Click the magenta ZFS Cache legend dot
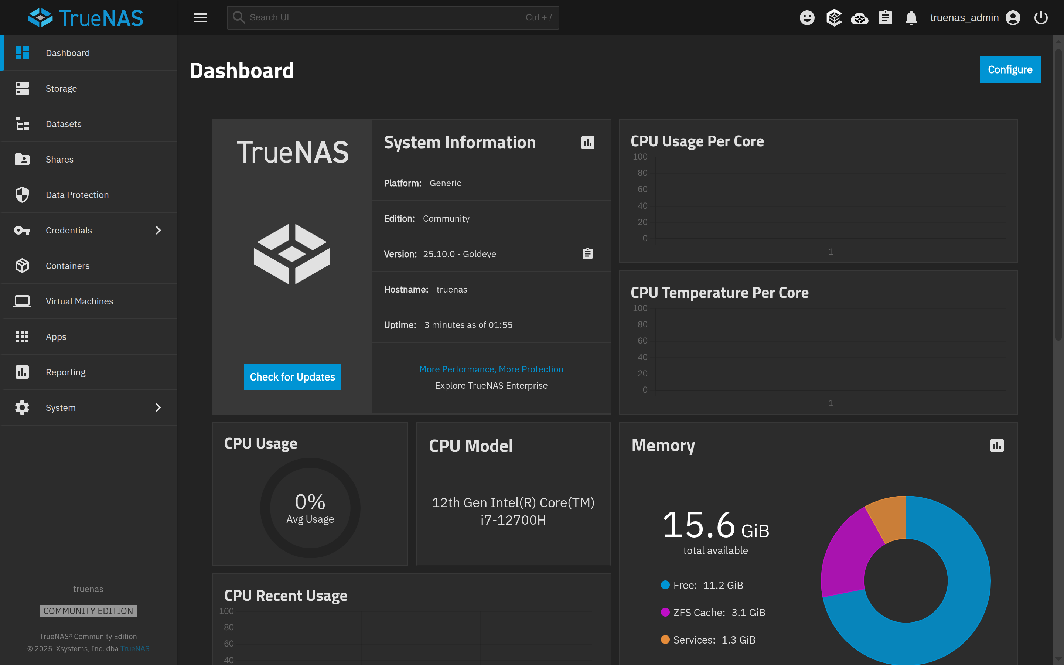The width and height of the screenshot is (1064, 665). pos(665,612)
